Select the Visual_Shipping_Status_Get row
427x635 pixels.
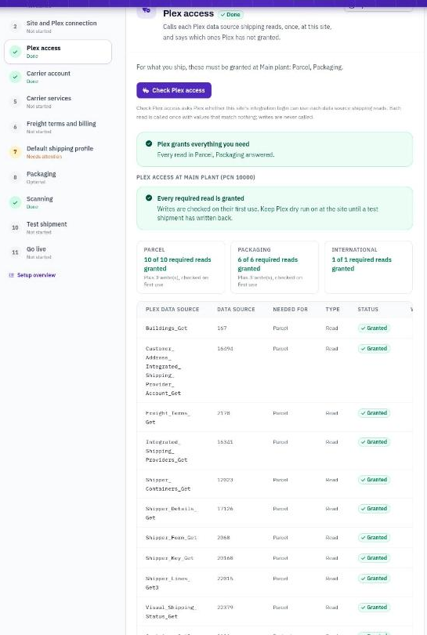point(275,611)
